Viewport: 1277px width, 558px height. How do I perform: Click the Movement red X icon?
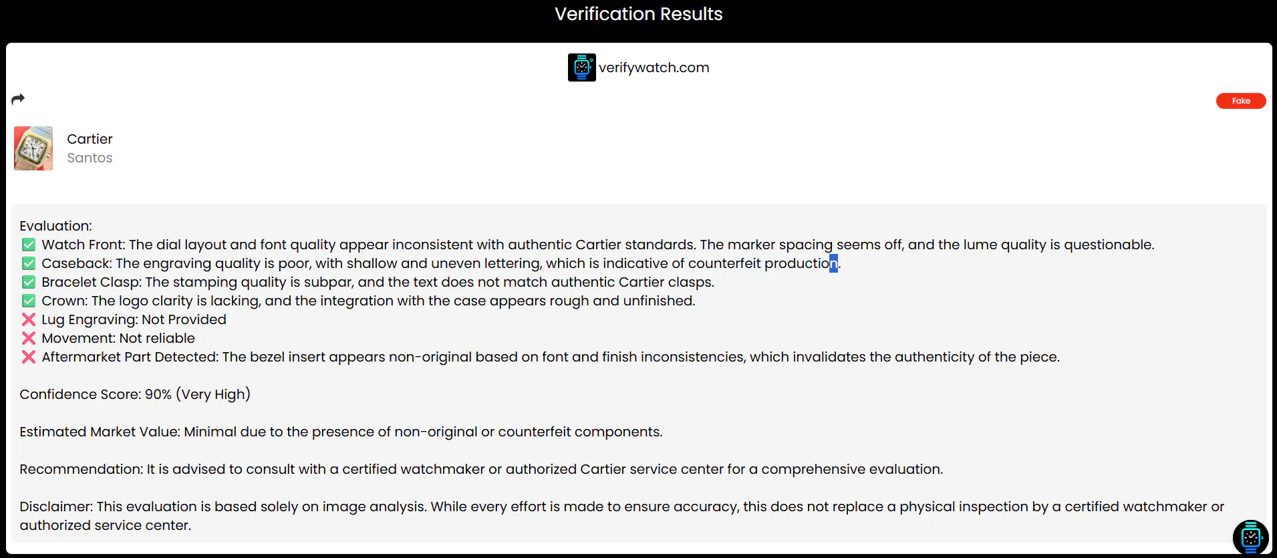tap(29, 338)
